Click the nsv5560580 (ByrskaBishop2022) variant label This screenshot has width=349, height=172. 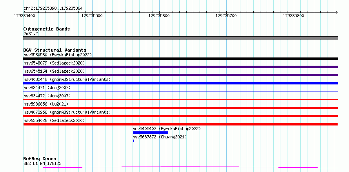coord(58,55)
